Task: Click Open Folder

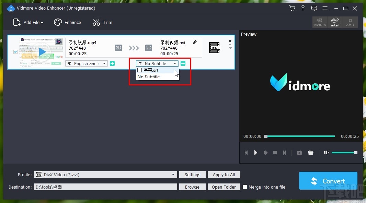Action: (224, 187)
